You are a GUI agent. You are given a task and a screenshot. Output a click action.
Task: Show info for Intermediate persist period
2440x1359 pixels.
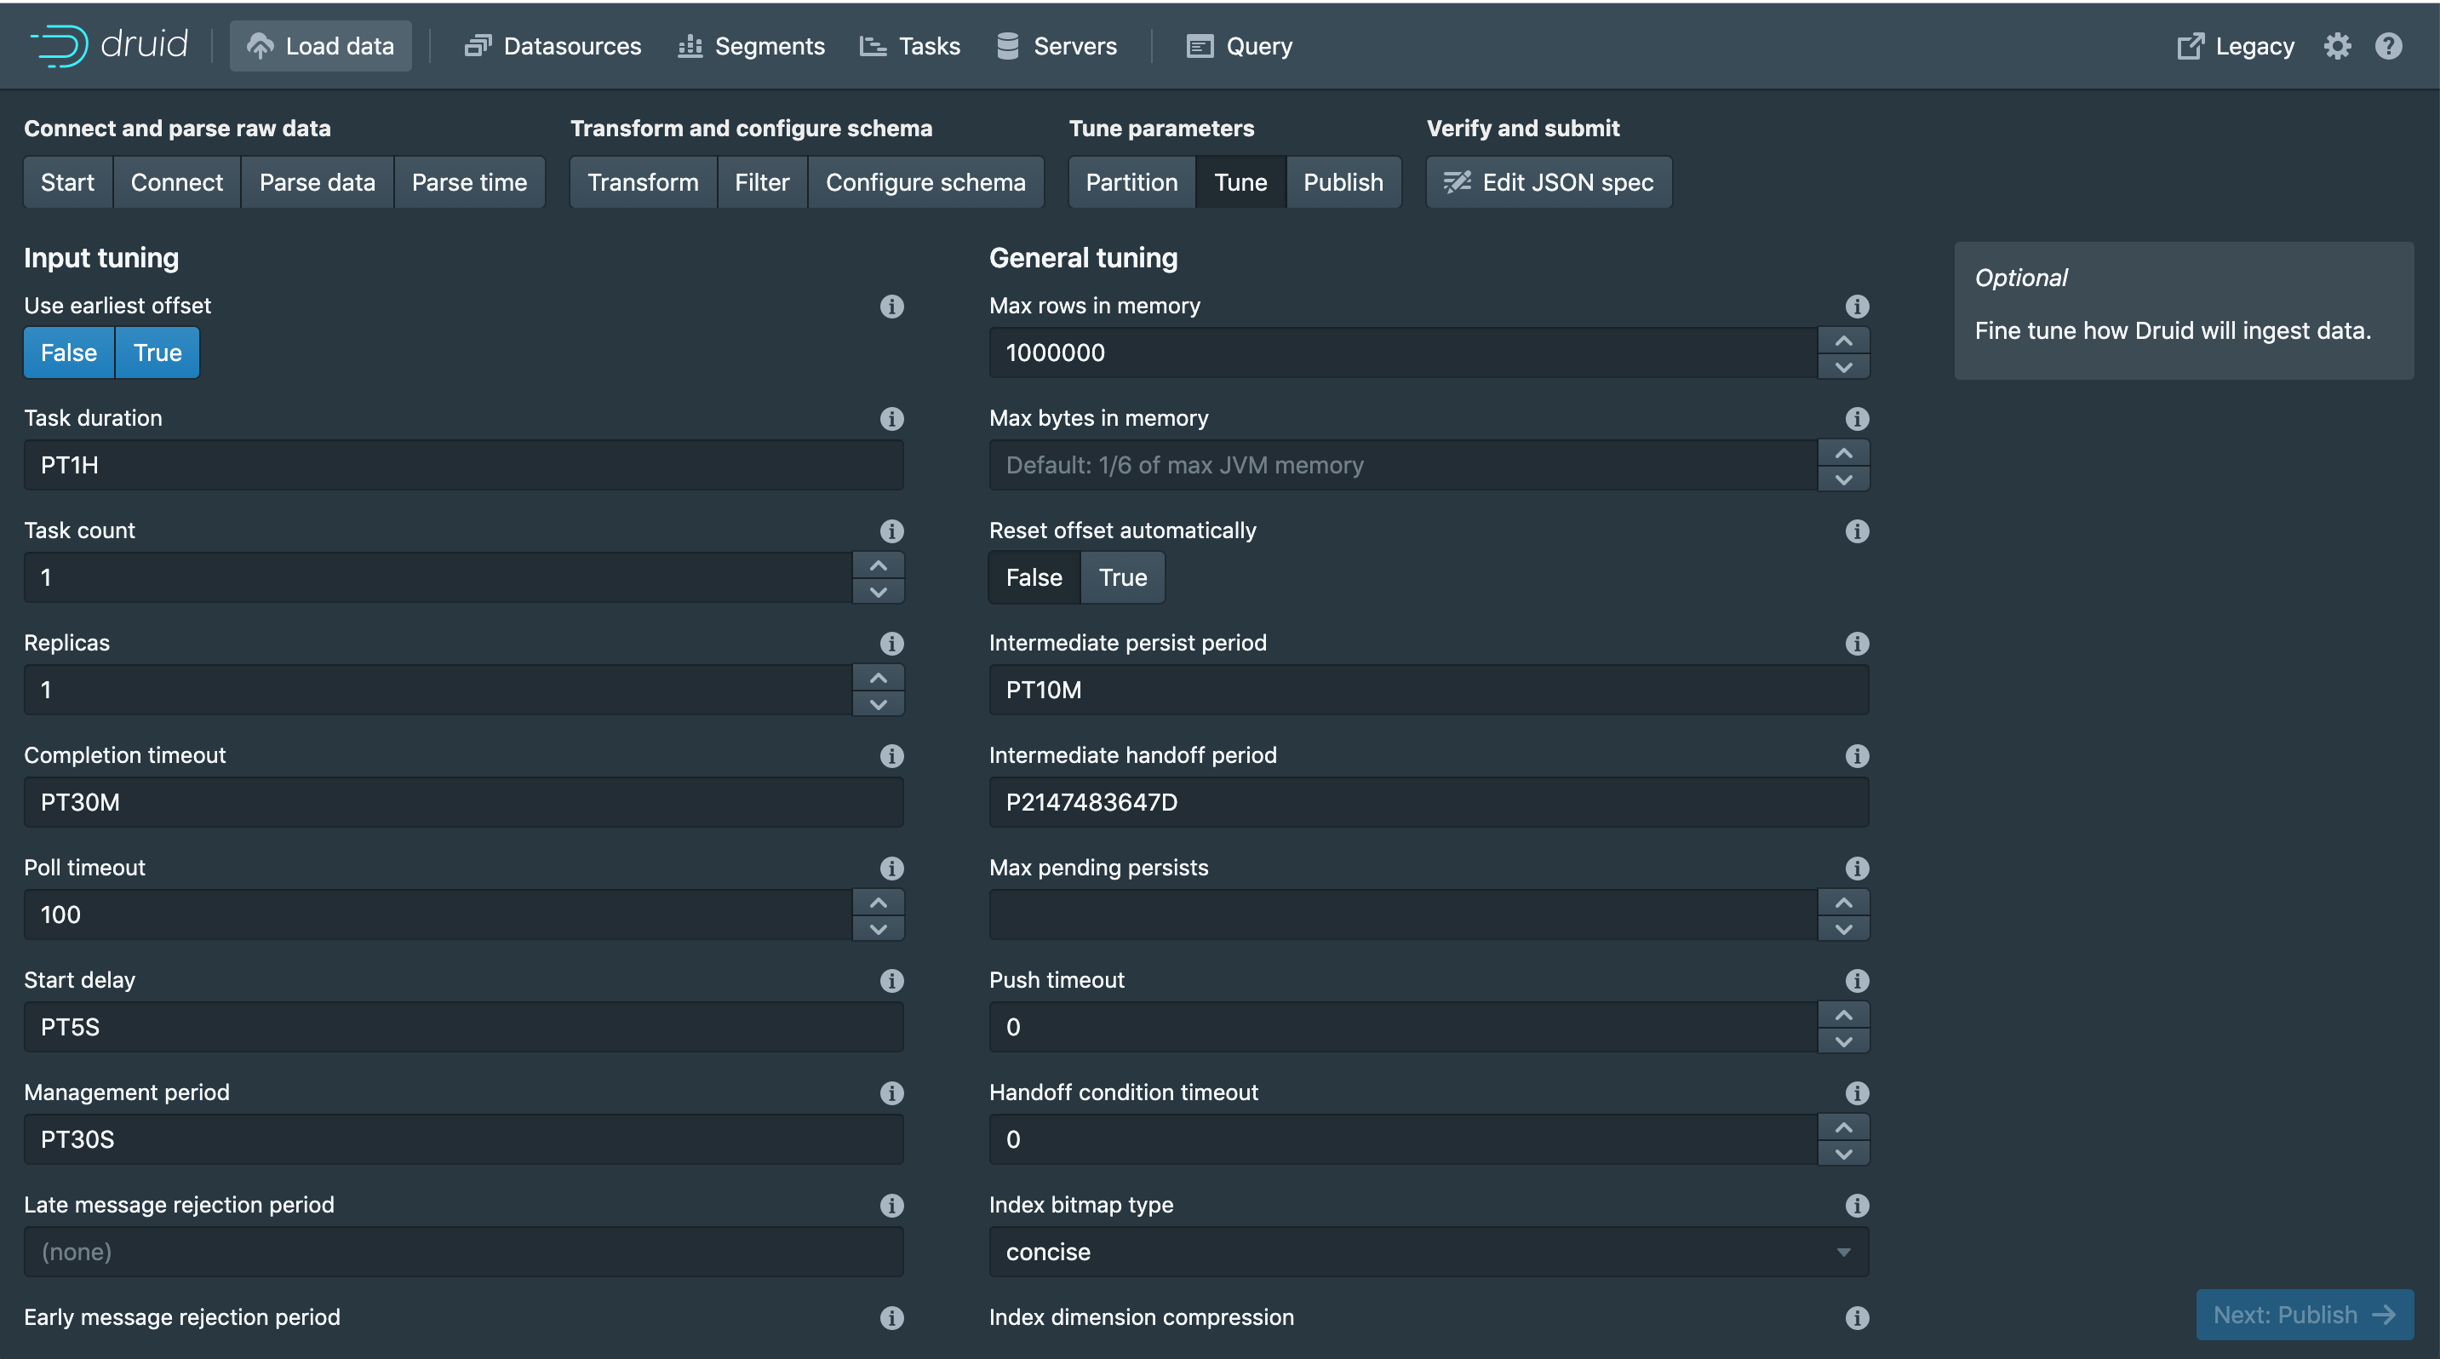point(1857,644)
